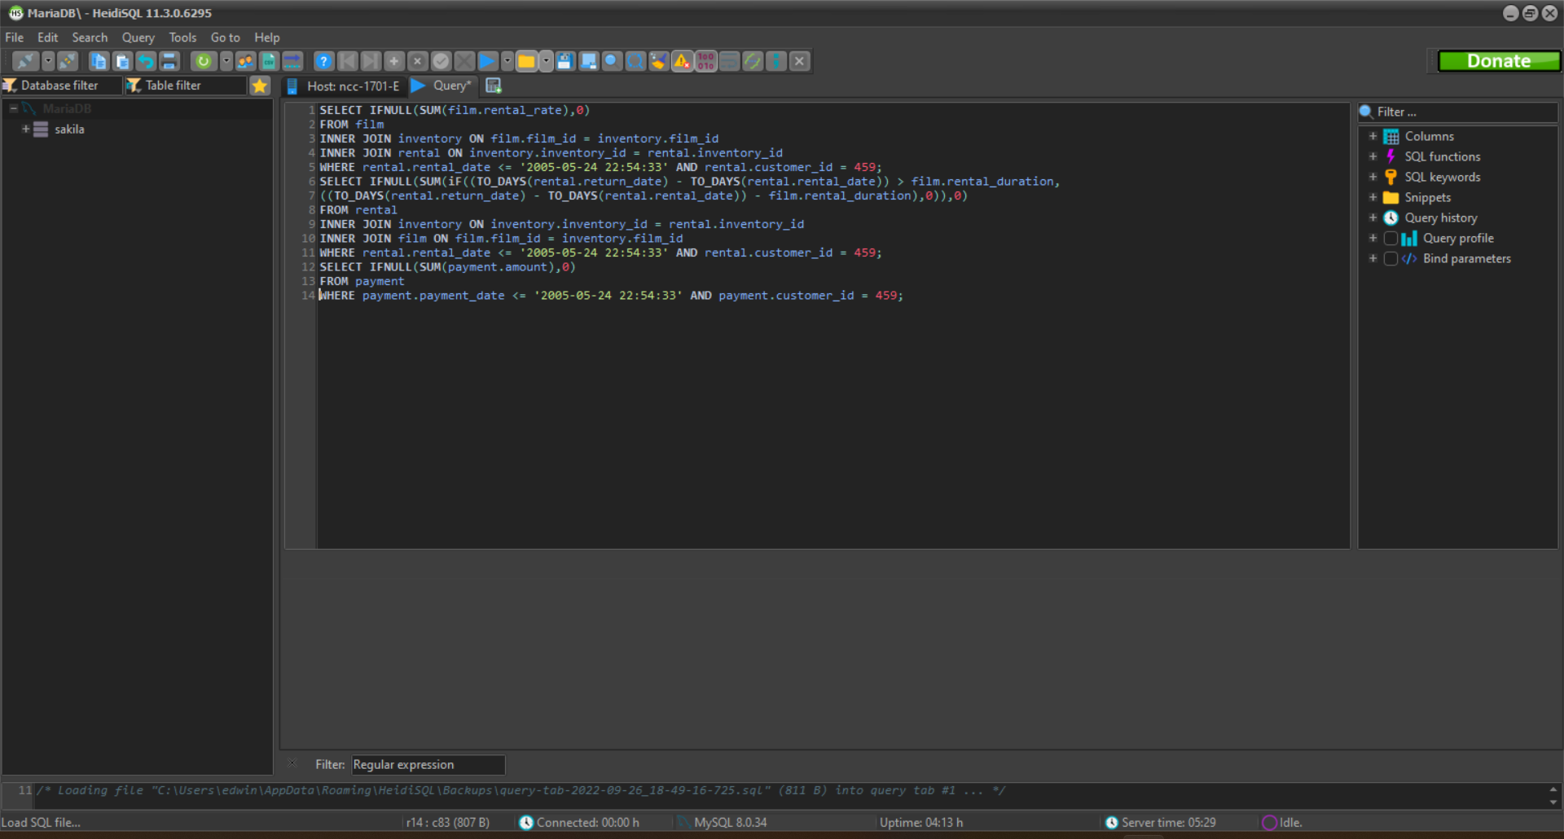Save the query using the floppy disk icon
The image size is (1564, 839).
[x=565, y=61]
